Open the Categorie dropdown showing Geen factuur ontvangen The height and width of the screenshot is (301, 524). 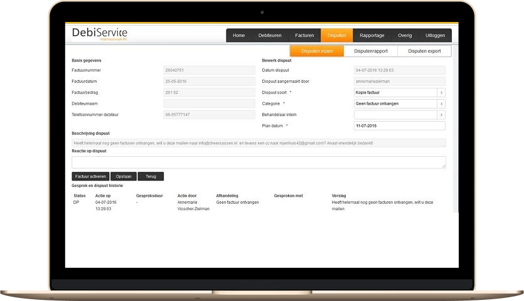pyautogui.click(x=395, y=103)
